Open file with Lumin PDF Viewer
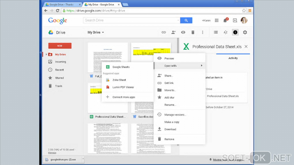This screenshot has height=165, width=294. pos(127,87)
